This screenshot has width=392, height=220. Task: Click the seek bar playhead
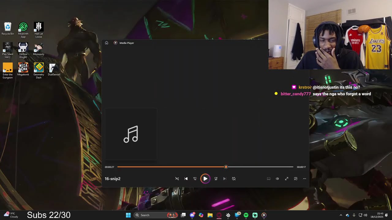[226, 167]
